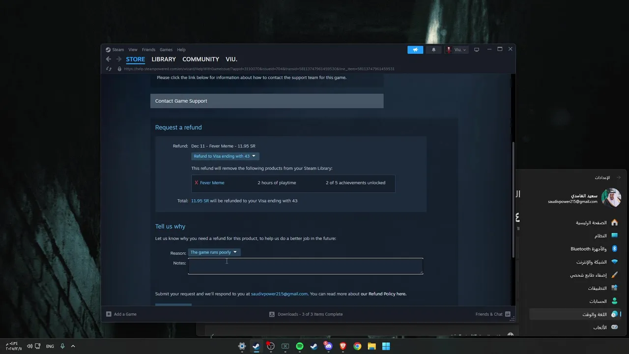
Task: Click the active Steam taskbar icon
Action: [256, 346]
